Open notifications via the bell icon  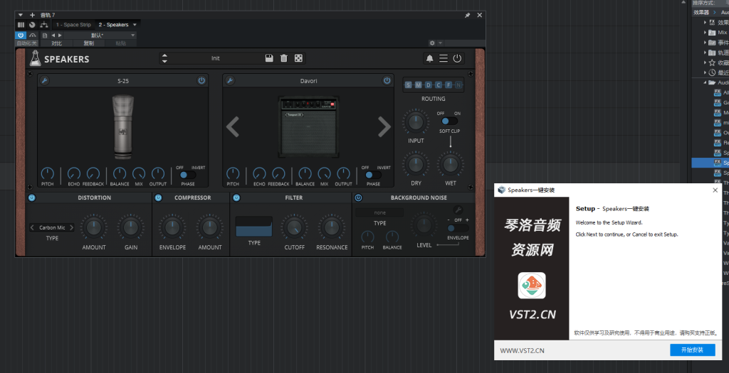430,58
